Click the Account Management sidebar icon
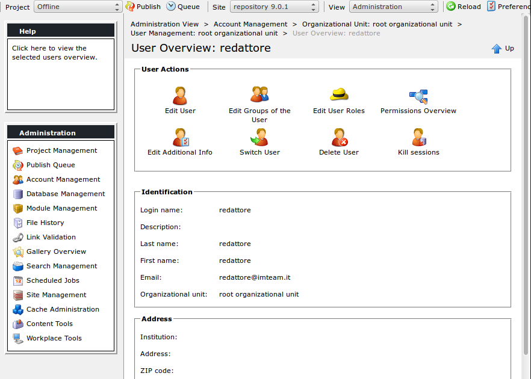 pyautogui.click(x=18, y=180)
